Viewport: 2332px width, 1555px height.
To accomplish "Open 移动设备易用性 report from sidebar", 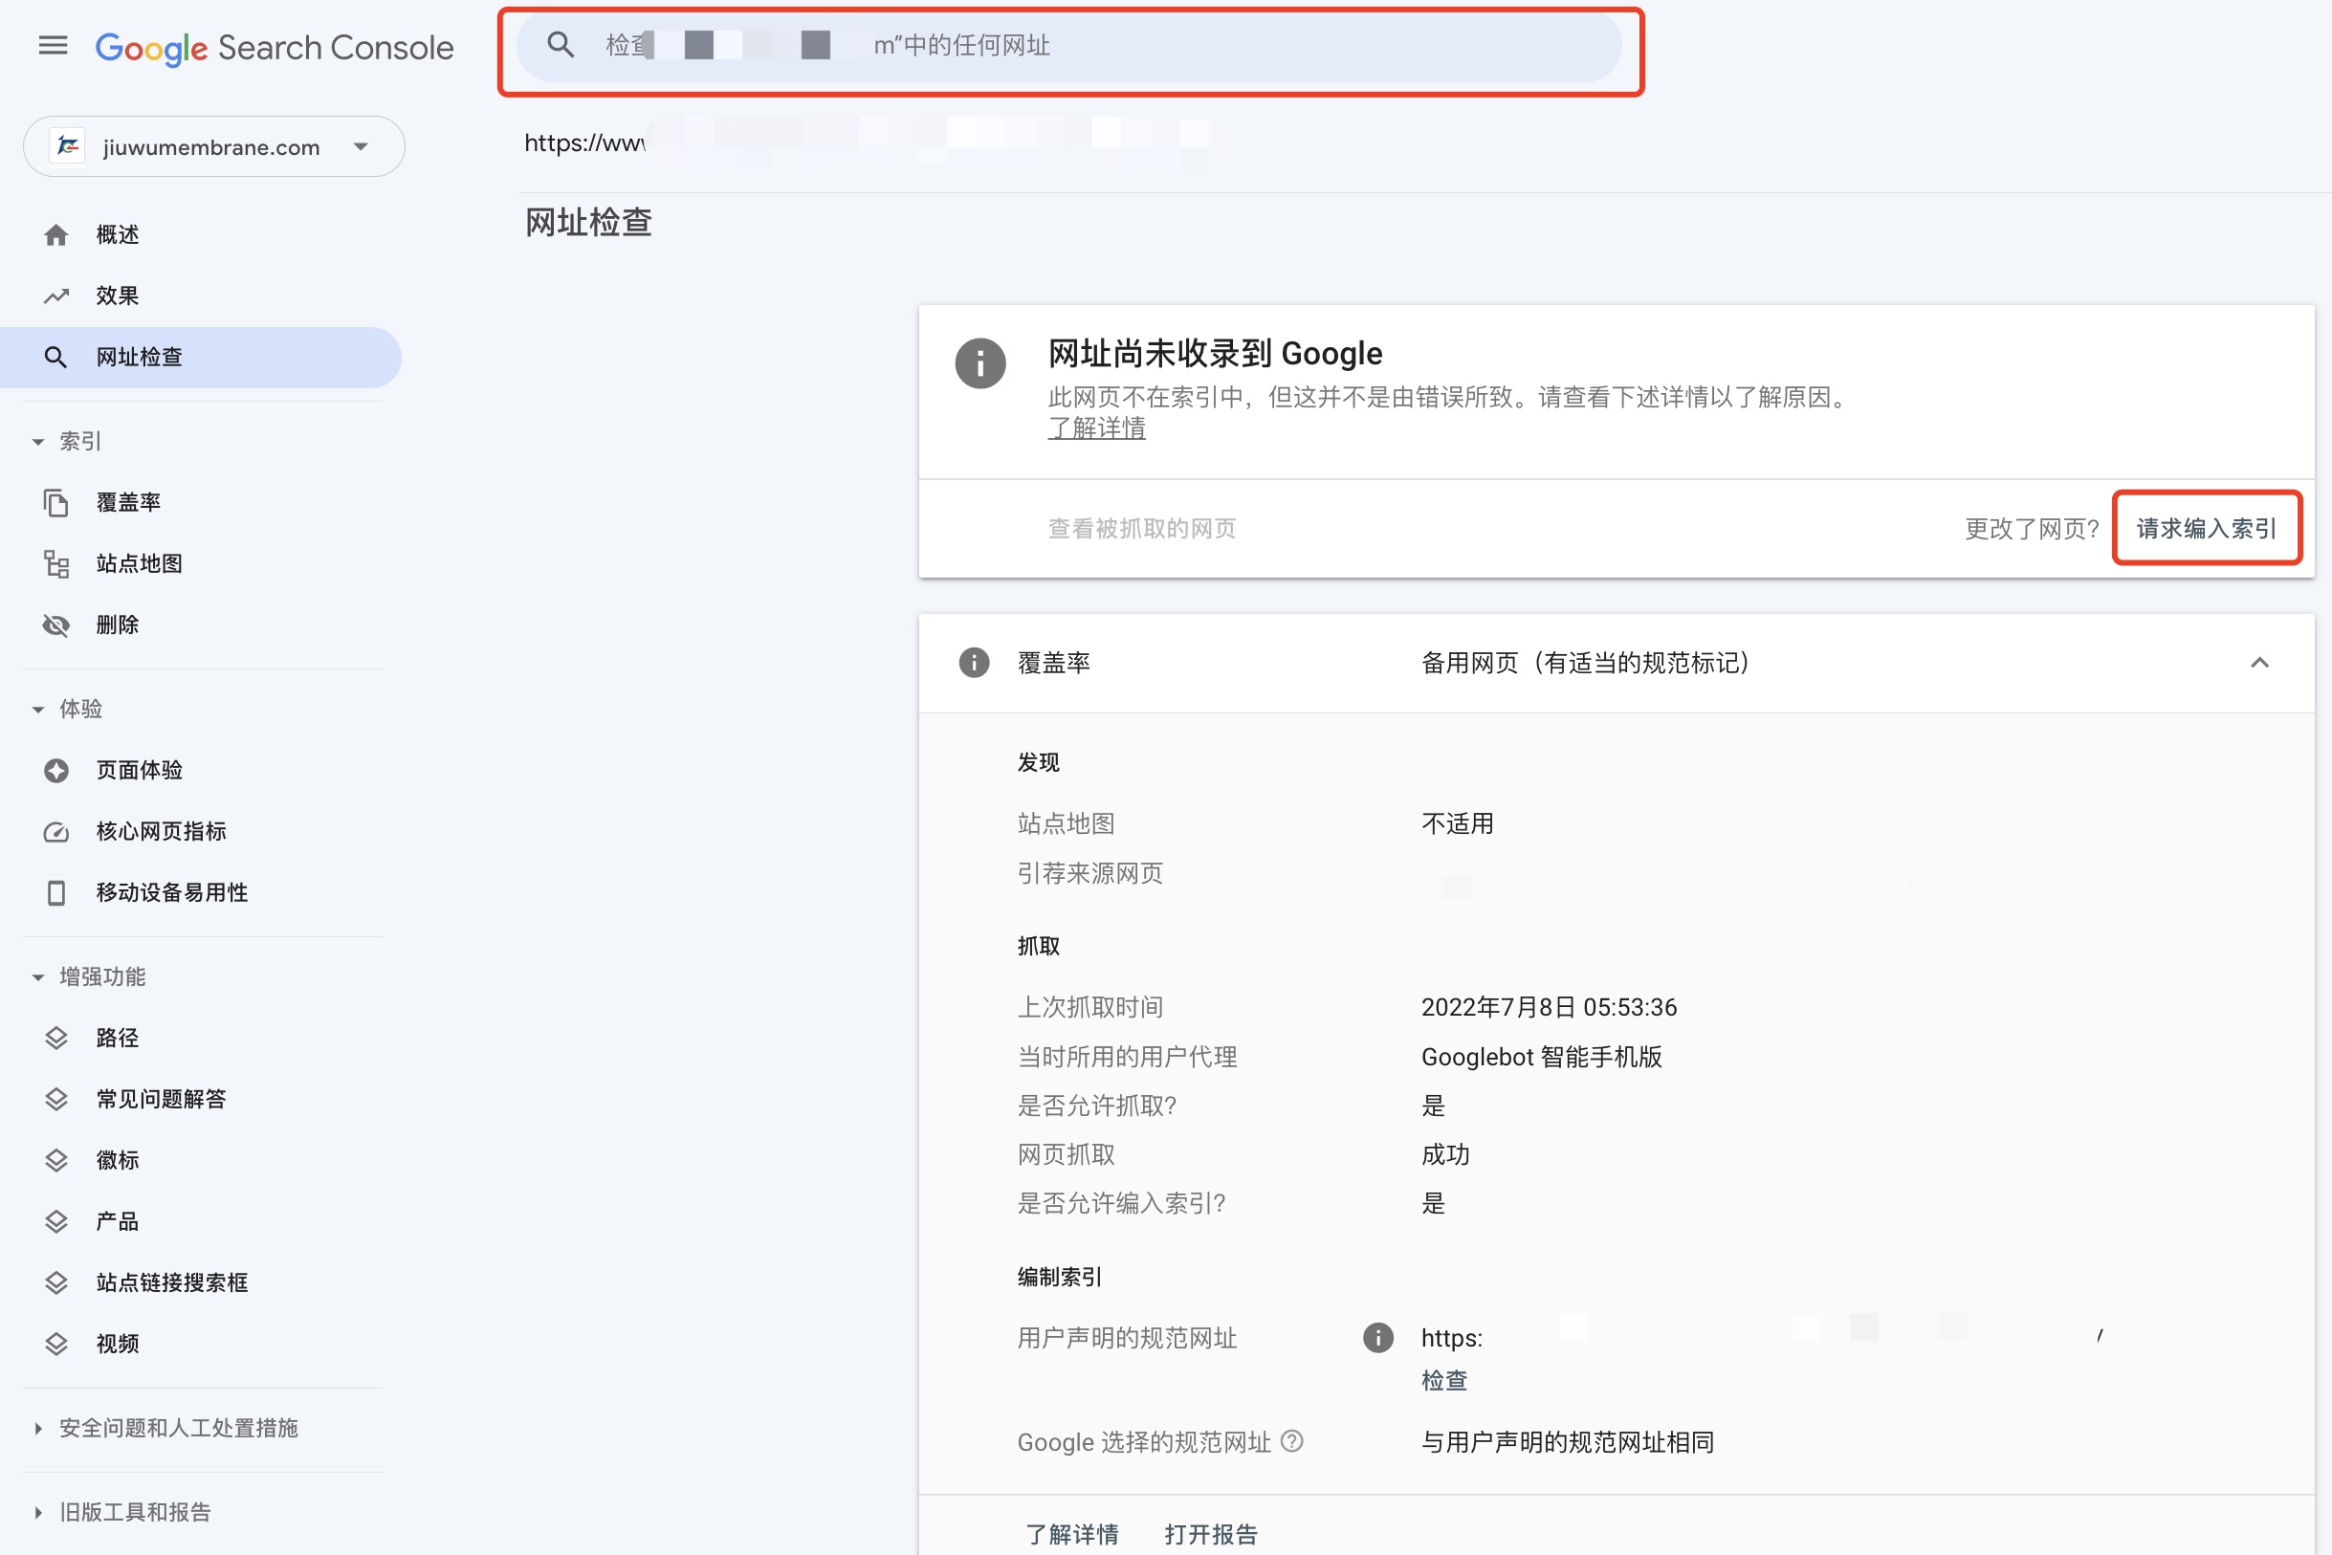I will coord(171,892).
